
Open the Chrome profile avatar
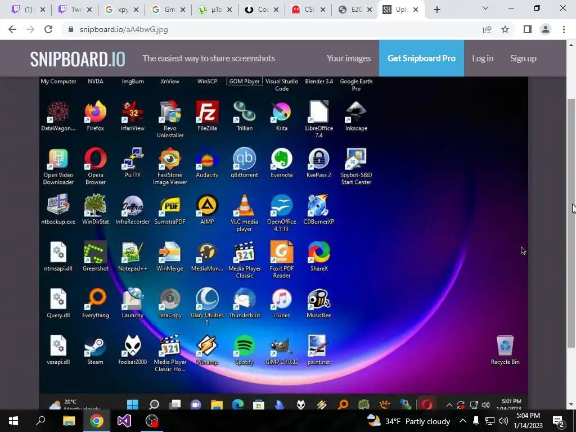coord(546,29)
